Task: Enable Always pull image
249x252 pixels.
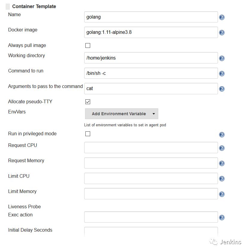Action: [87, 45]
